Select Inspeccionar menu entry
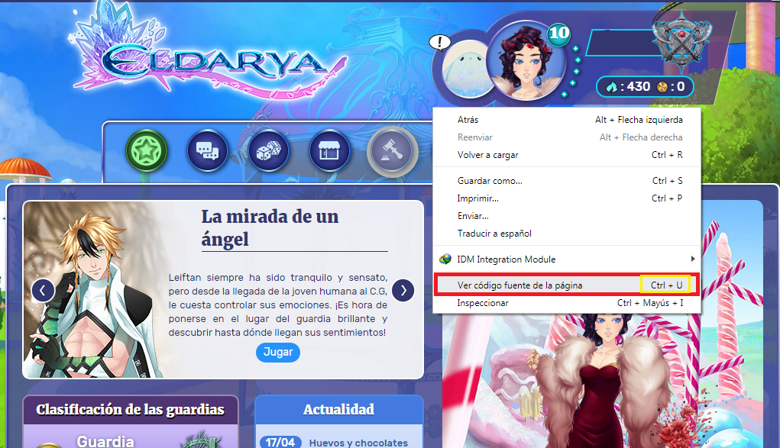 click(567, 303)
